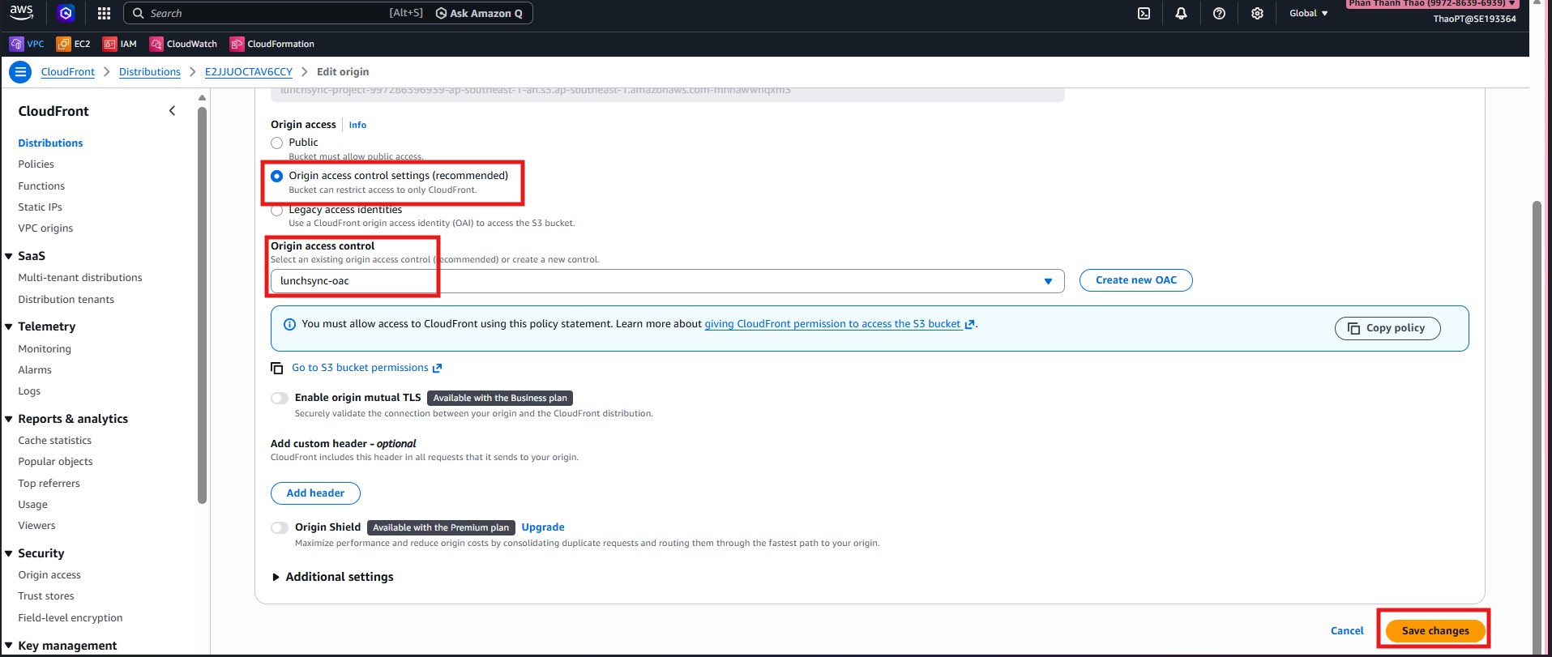This screenshot has height=657, width=1552.
Task: Open Cache statistics in sidebar
Action: [x=55, y=440]
